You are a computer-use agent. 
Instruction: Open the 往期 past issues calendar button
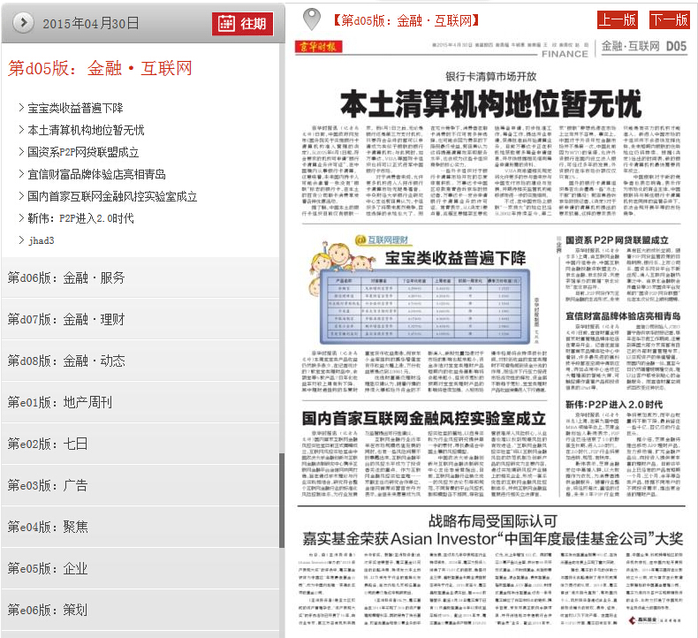pyautogui.click(x=243, y=24)
